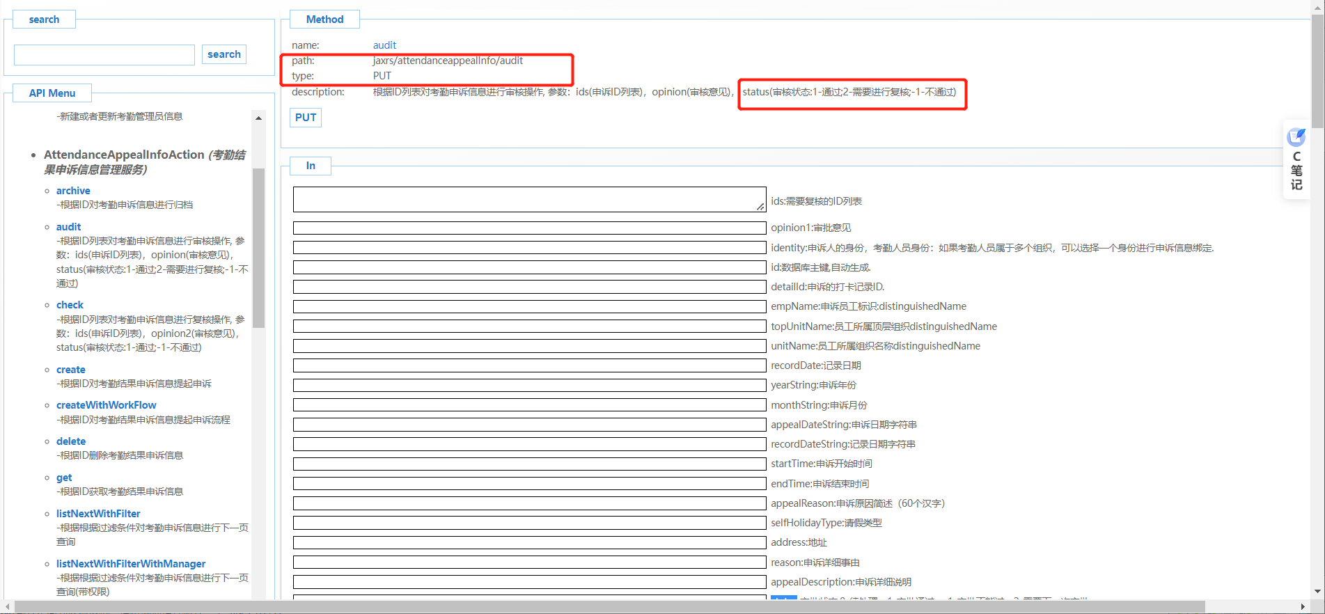Send the PUT request button
This screenshot has height=614, width=1325.
coord(306,118)
